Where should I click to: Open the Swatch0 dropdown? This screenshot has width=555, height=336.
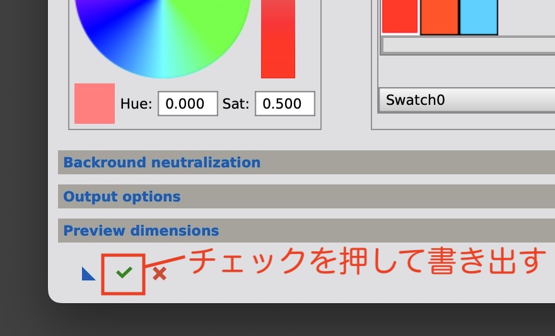pyautogui.click(x=467, y=100)
